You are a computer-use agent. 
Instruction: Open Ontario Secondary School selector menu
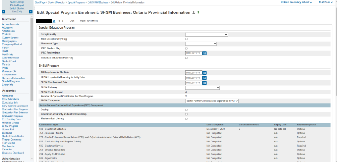[296, 2]
